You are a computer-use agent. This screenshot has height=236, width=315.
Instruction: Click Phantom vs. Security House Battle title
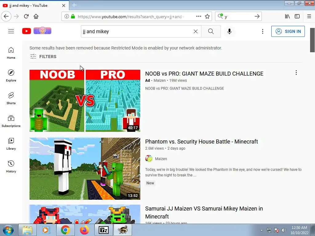pyautogui.click(x=201, y=142)
